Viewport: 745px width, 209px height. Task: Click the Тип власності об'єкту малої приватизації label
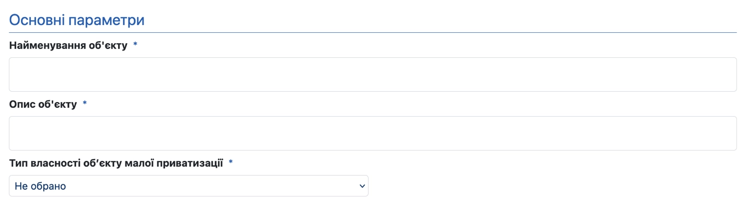[x=116, y=164]
